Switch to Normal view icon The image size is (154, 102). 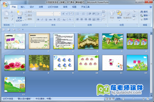pyautogui.click(x=107, y=99)
